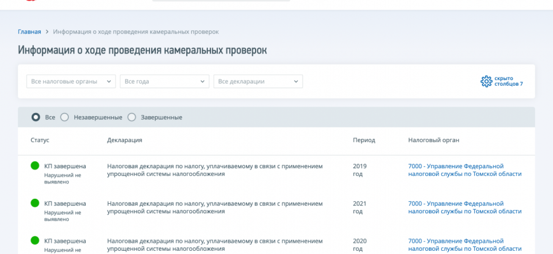Viewport: 553px width, 254px height.
Task: Select the 2021 declaration name text
Action: pos(215,207)
